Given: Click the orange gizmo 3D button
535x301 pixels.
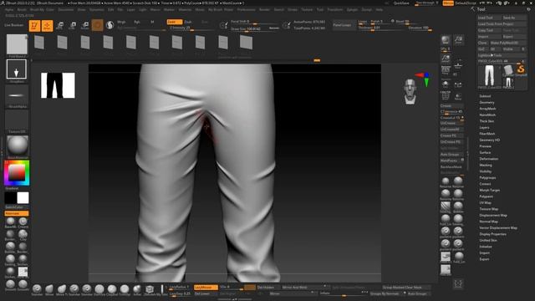Looking at the screenshot, I should [x=97, y=25].
